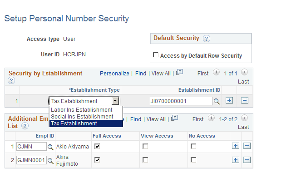Click the Setup Personal Number Security title
Image resolution: width=301 pixels, height=173 pixels.
point(67,19)
